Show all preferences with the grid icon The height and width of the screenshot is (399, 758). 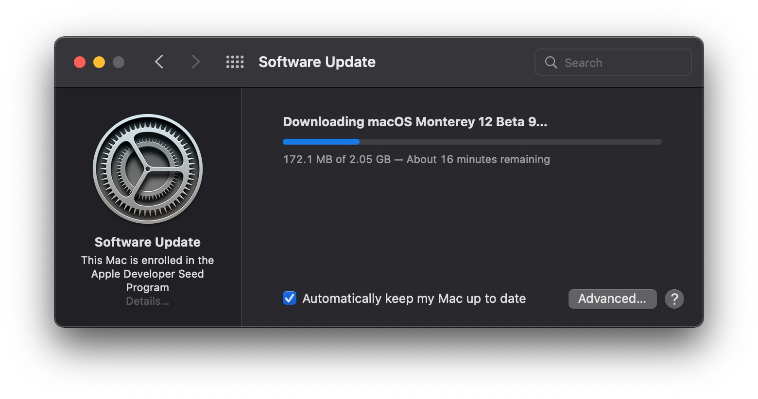235,62
